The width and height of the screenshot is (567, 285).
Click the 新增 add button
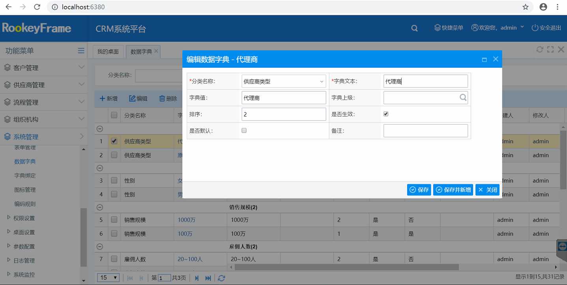109,98
